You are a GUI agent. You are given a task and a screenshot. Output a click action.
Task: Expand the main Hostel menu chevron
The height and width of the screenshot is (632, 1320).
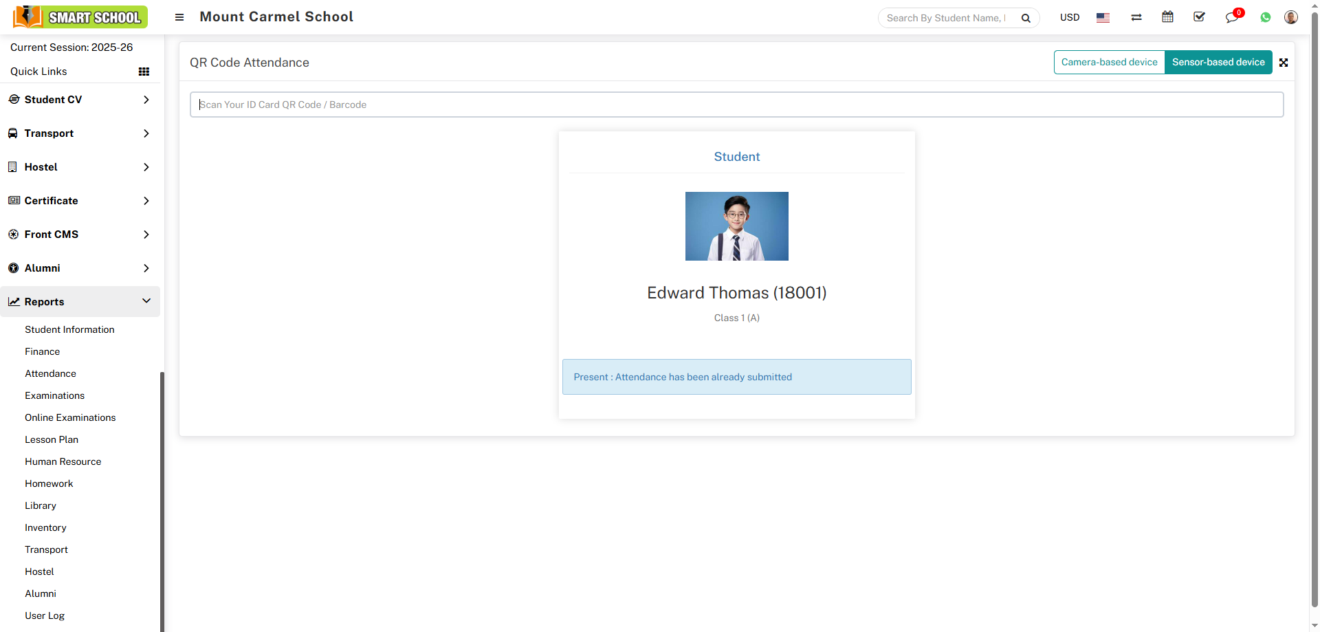146,167
